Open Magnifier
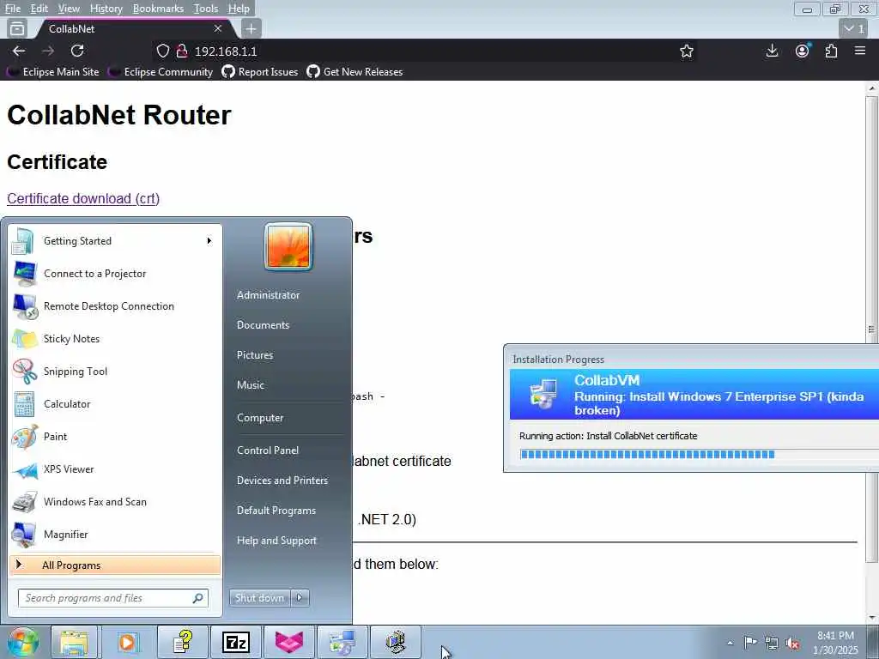This screenshot has height=659, width=879. coord(114,534)
